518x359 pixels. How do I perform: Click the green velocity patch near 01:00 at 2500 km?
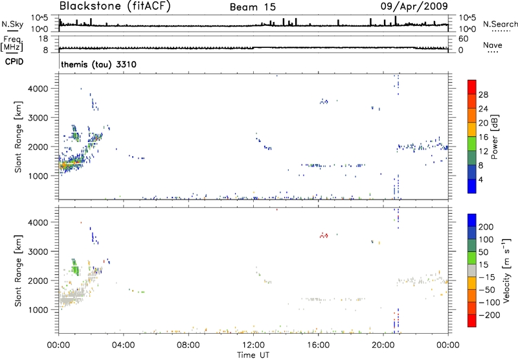tap(76, 267)
